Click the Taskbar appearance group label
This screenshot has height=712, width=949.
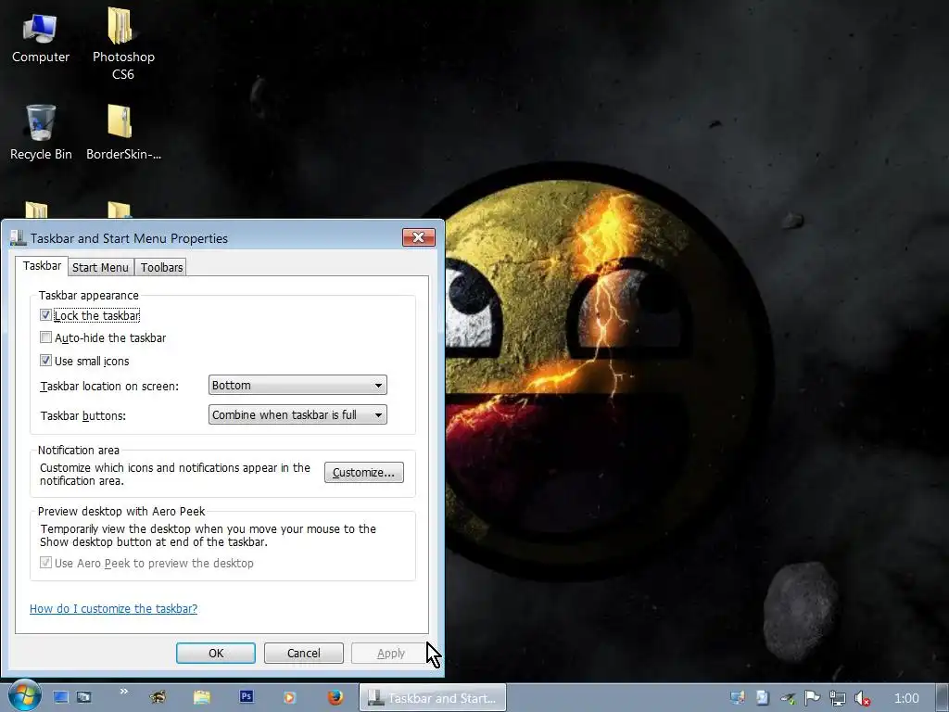pos(89,296)
